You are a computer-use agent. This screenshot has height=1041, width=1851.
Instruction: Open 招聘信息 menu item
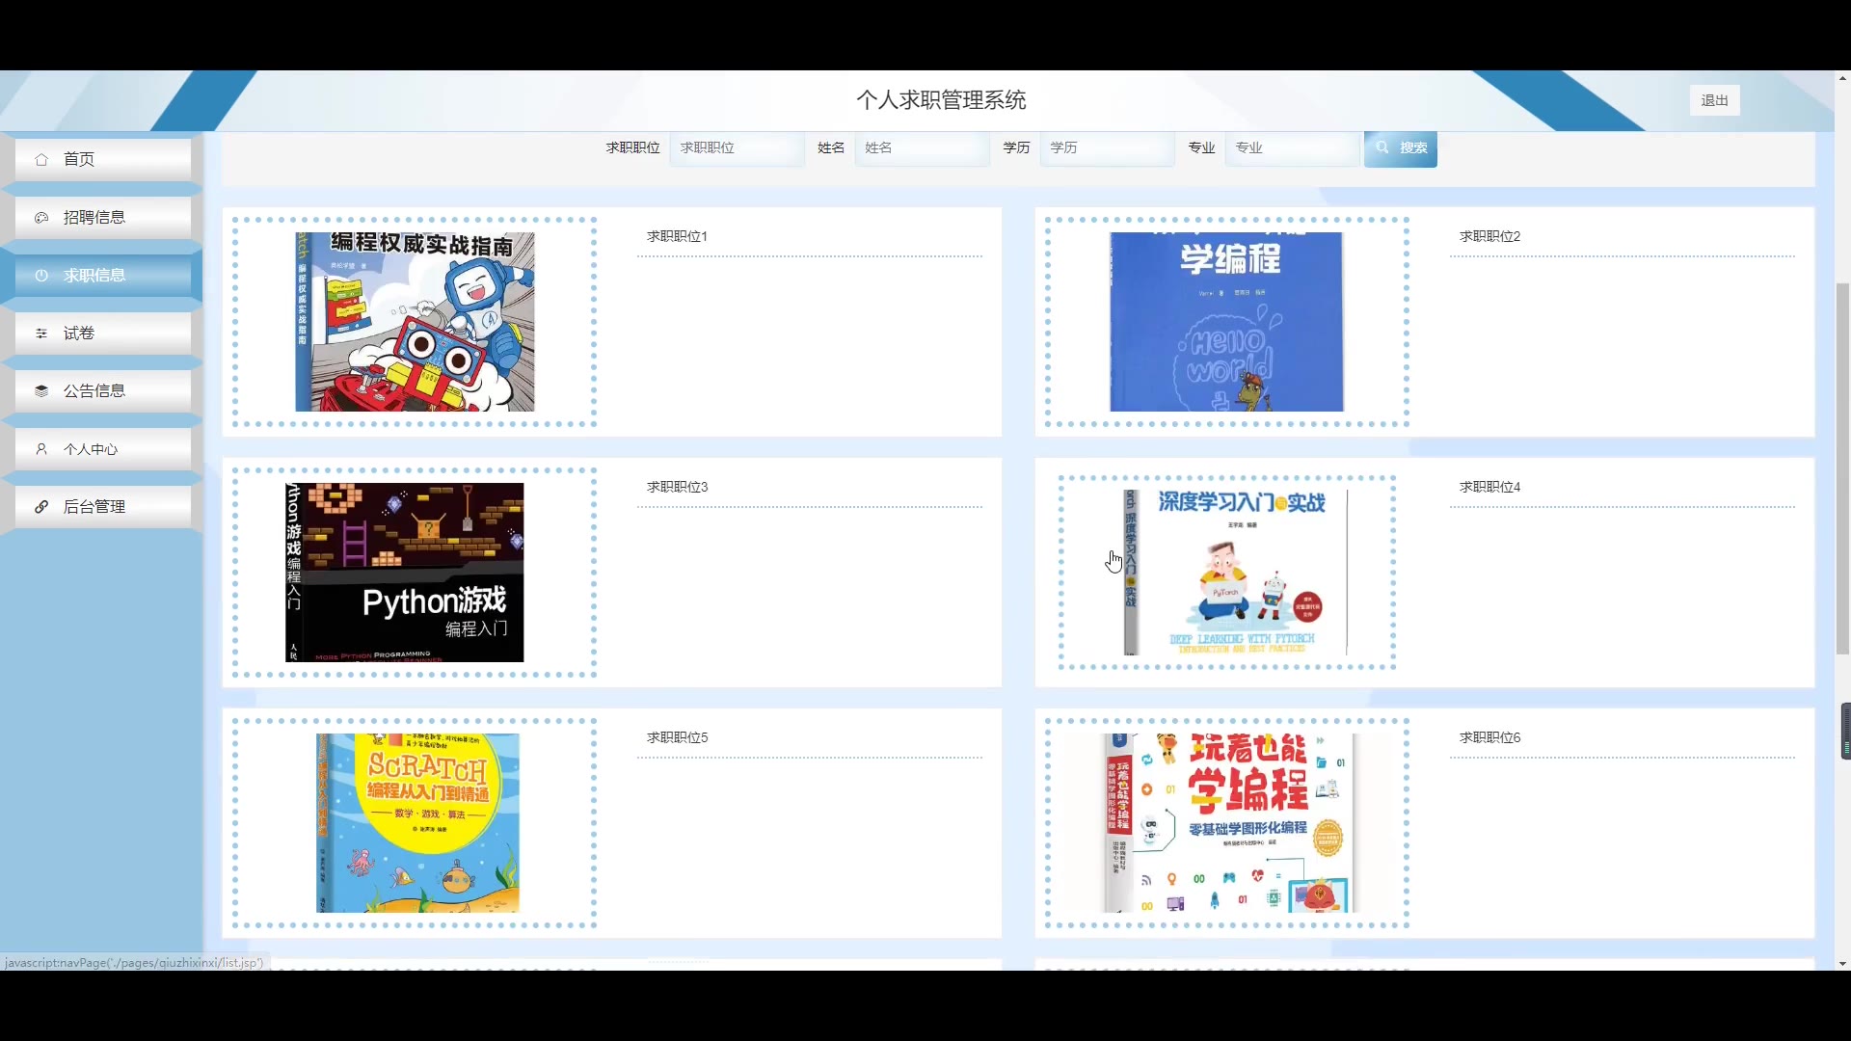(x=102, y=217)
